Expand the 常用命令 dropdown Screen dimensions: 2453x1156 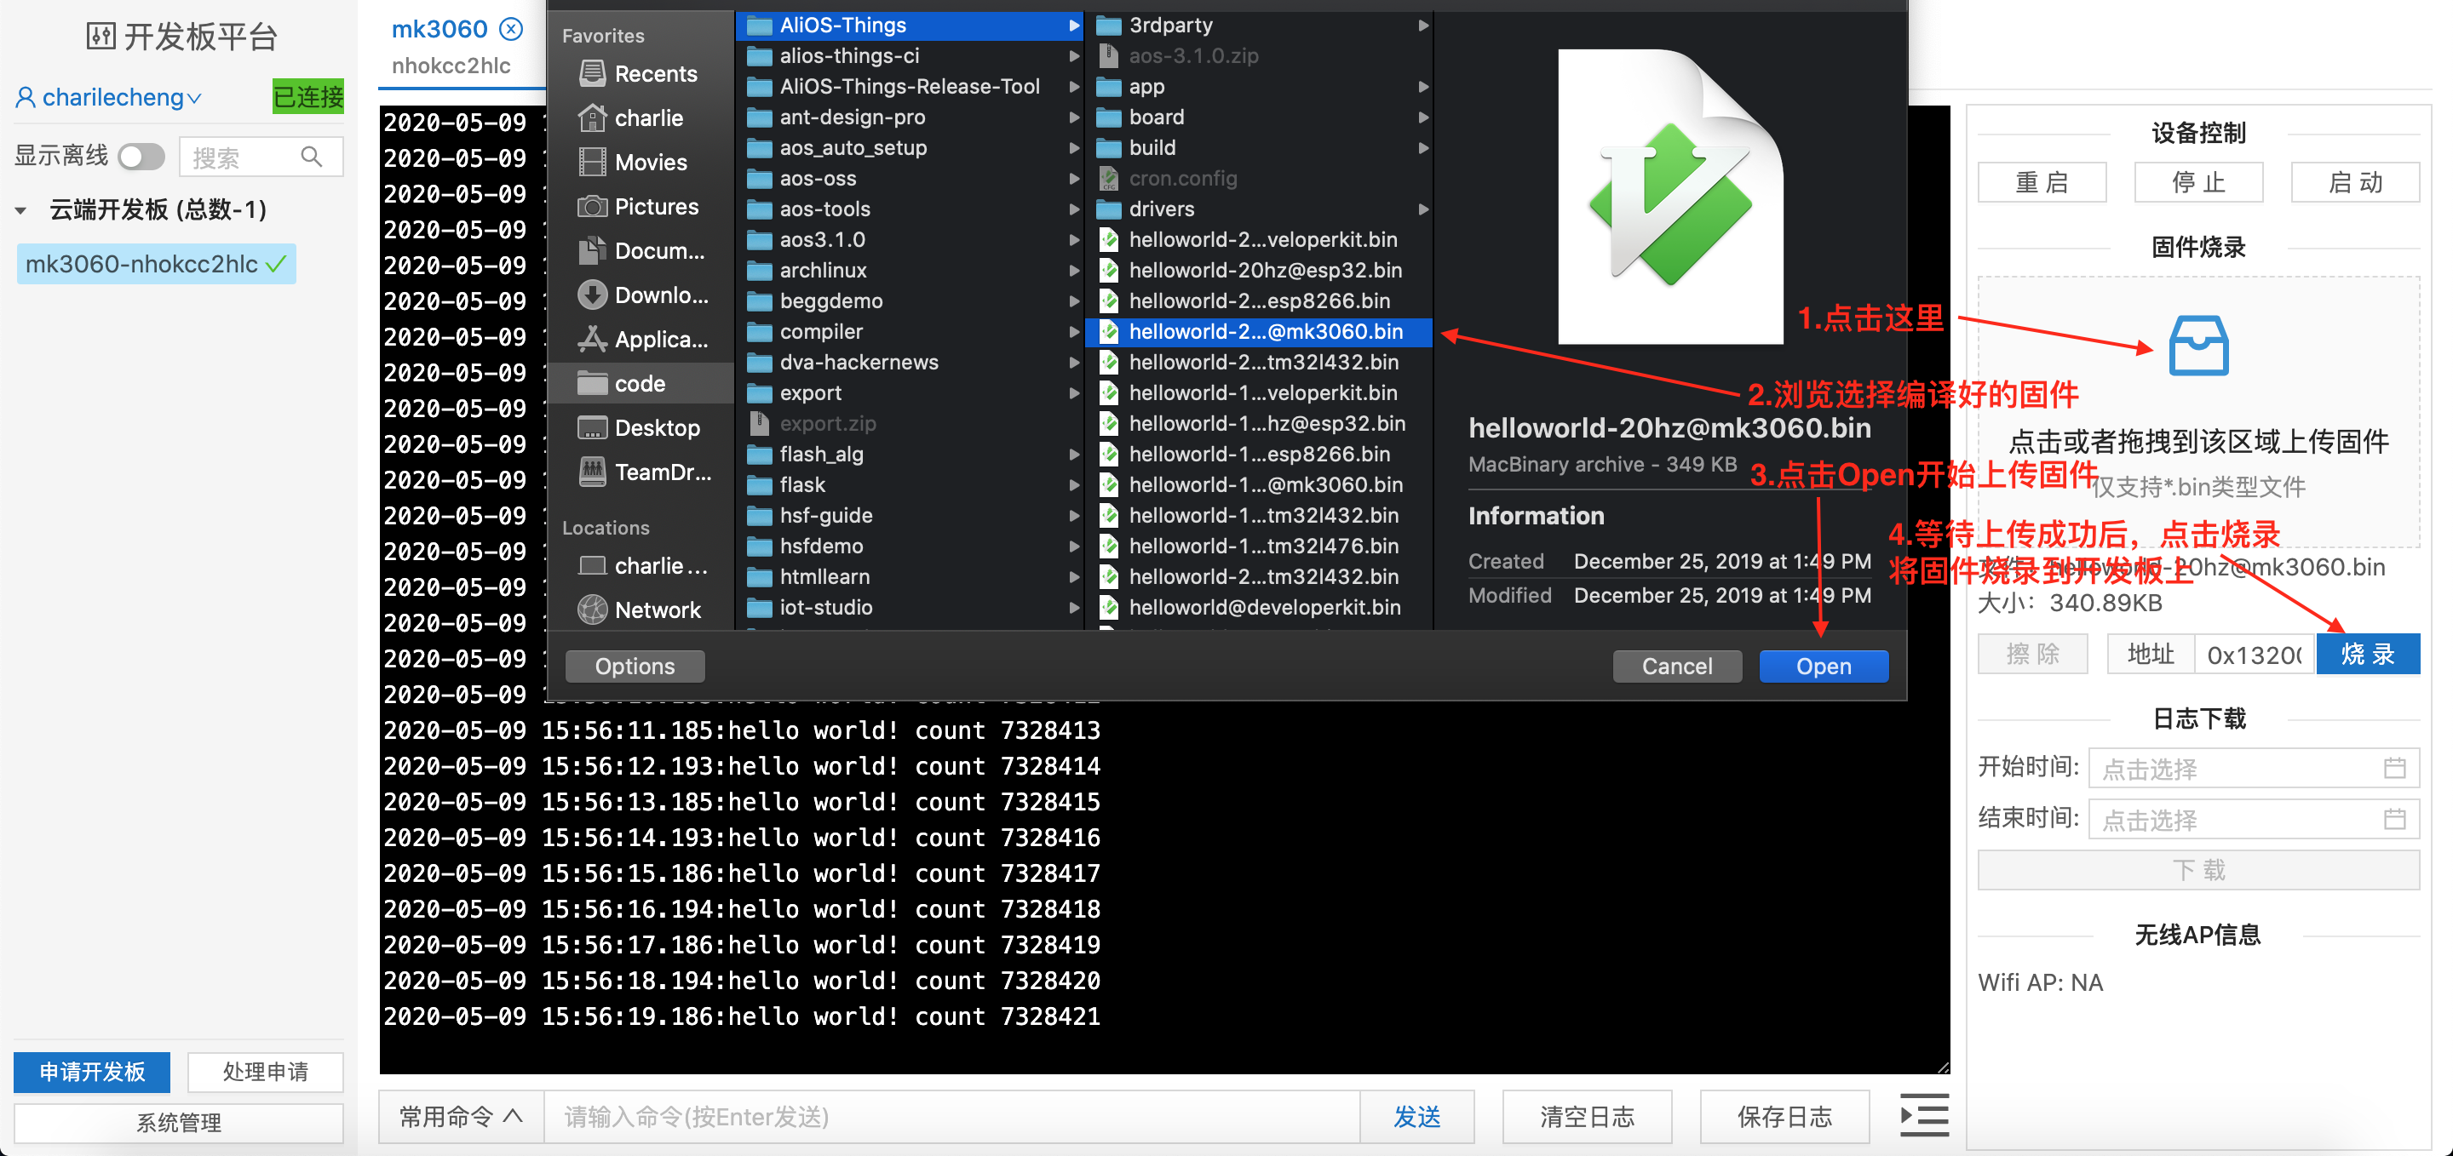[x=461, y=1116]
